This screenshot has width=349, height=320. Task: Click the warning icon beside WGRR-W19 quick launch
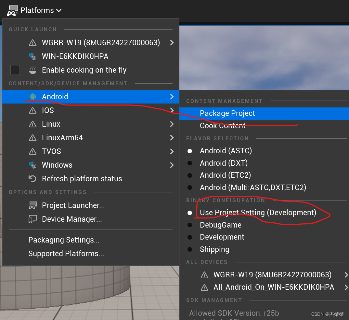[33, 43]
